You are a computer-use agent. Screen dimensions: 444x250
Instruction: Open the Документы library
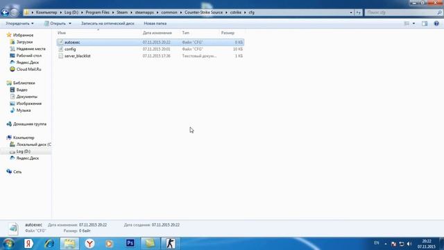pyautogui.click(x=26, y=97)
